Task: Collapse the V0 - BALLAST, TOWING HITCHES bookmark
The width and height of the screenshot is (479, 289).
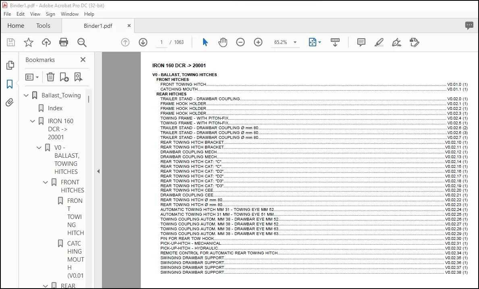Action: tap(39, 148)
